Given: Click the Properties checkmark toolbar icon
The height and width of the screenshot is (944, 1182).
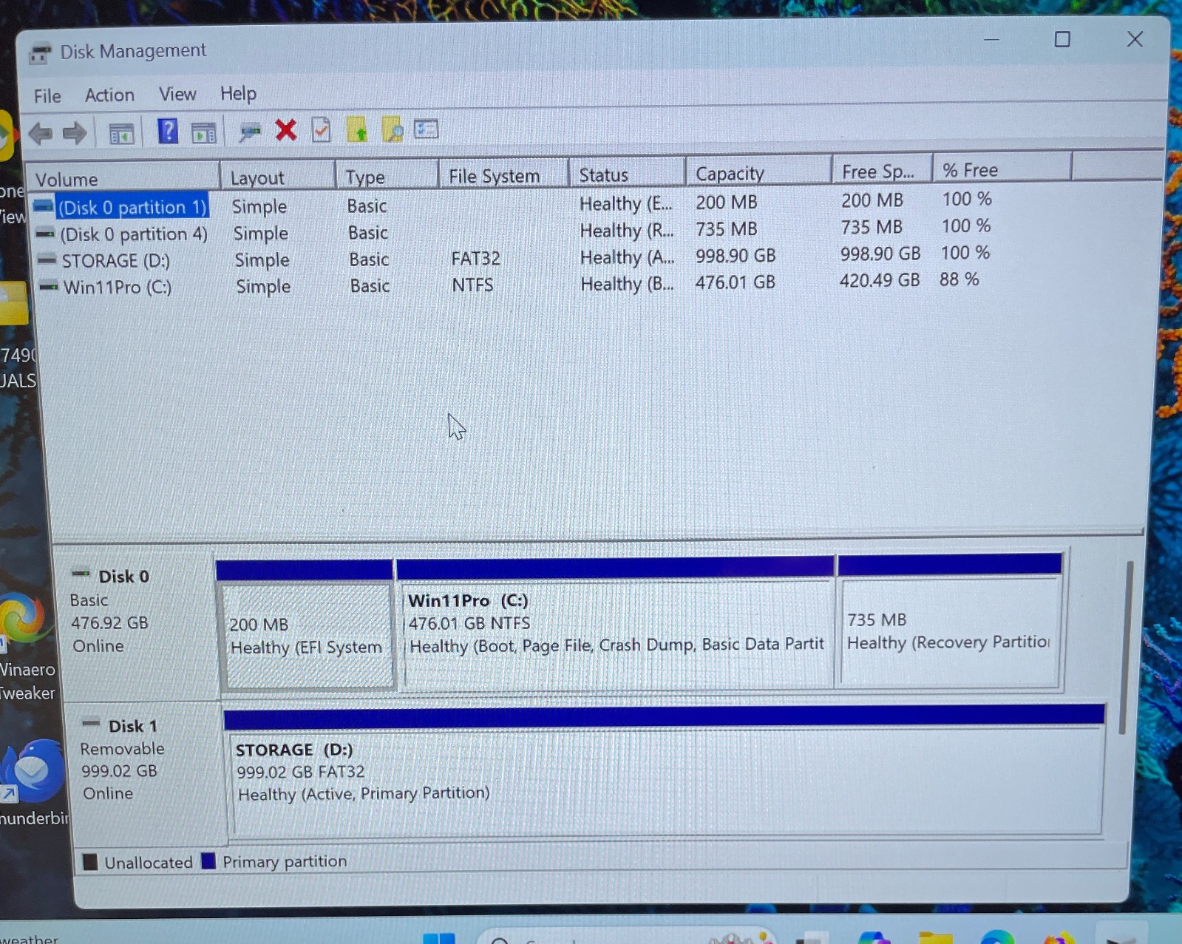Looking at the screenshot, I should click(322, 130).
